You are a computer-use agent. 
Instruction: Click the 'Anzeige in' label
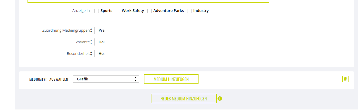point(81,11)
